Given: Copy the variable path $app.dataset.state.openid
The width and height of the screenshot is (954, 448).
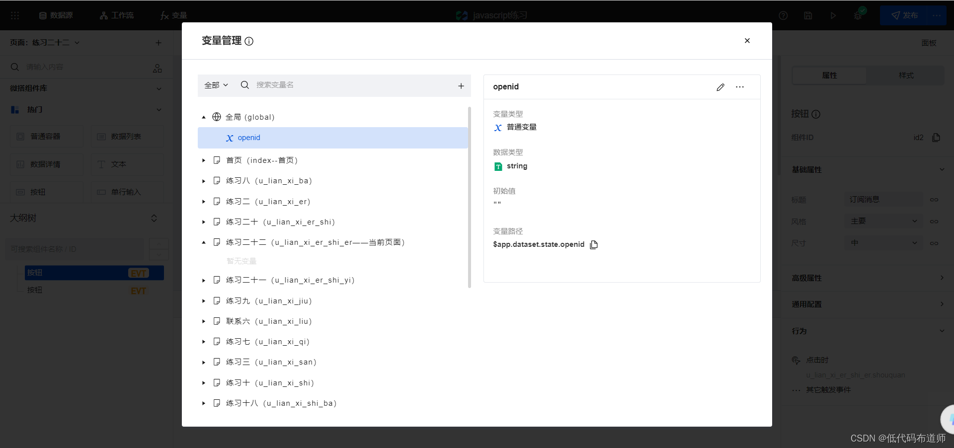Looking at the screenshot, I should click(594, 244).
